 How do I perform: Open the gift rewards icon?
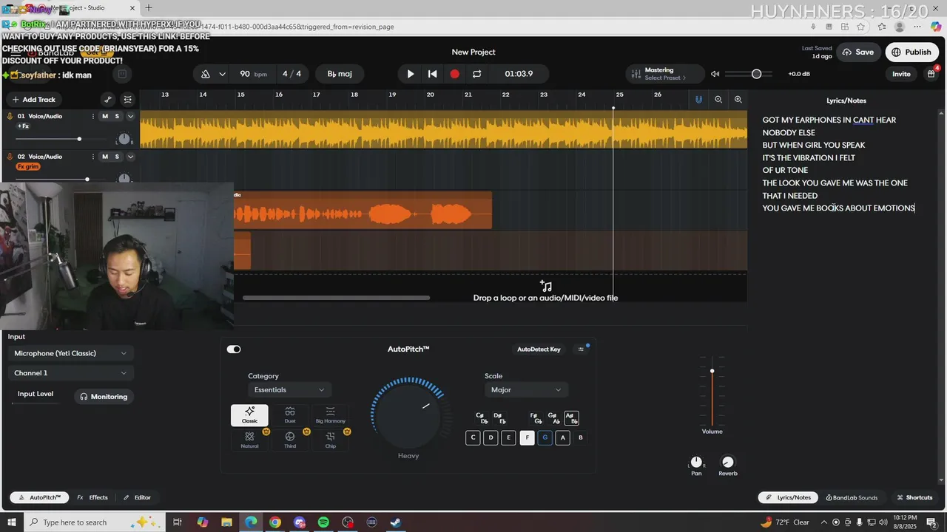pos(931,74)
